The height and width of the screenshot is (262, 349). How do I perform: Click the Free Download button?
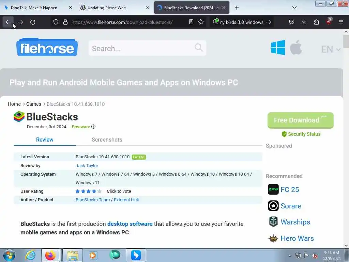tap(301, 120)
